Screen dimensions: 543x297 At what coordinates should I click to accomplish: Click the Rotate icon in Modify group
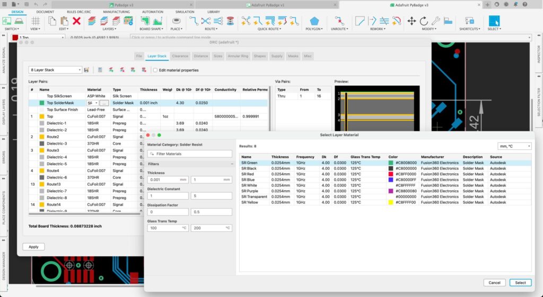pyautogui.click(x=424, y=21)
